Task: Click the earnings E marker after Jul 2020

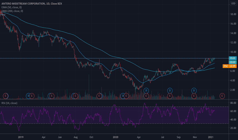Action: [170, 96]
